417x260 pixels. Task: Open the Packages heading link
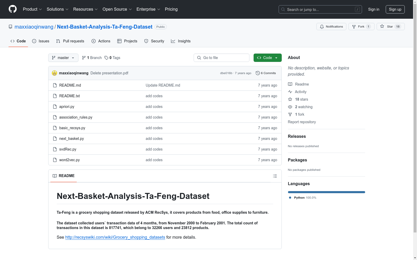(x=297, y=160)
